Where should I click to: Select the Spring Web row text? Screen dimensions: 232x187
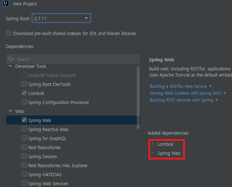coord(40,121)
